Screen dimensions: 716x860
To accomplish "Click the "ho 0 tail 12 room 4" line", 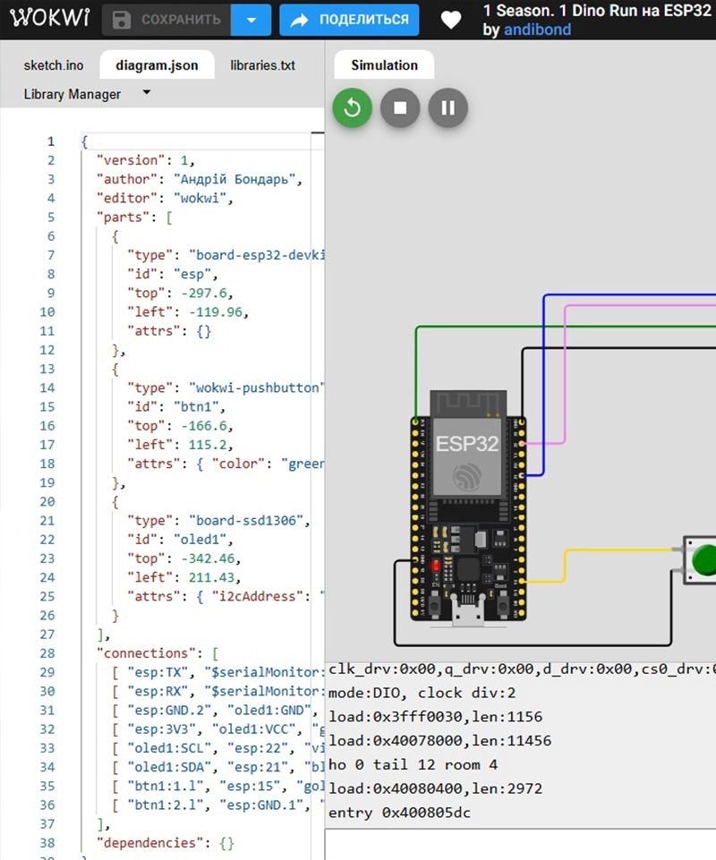I will [x=413, y=765].
